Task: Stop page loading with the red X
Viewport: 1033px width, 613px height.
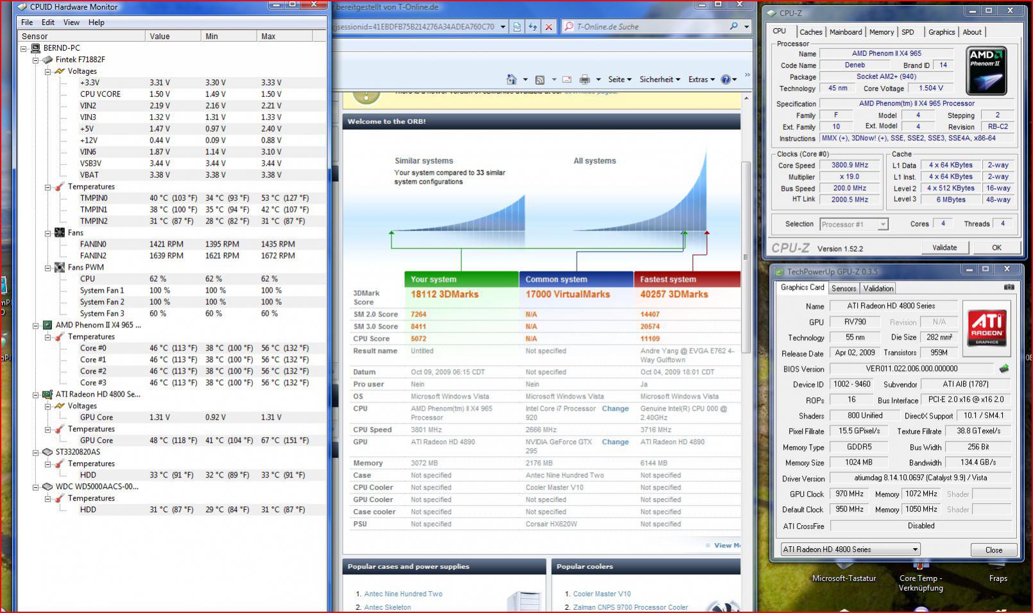Action: 549,27
